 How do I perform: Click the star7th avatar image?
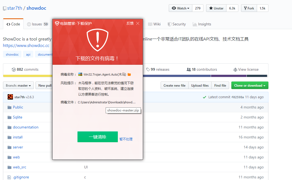point(10,97)
